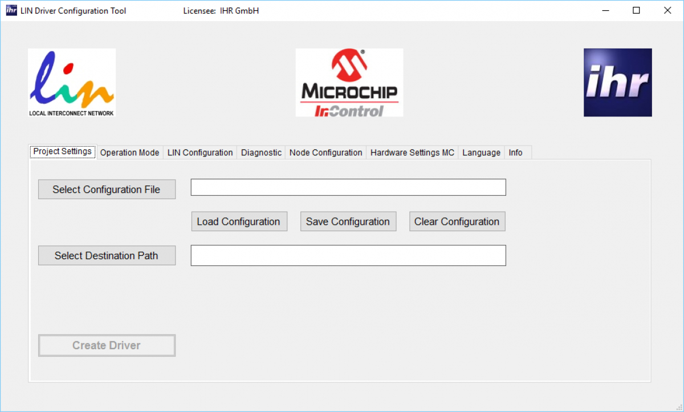Open the Info tab

click(x=515, y=152)
